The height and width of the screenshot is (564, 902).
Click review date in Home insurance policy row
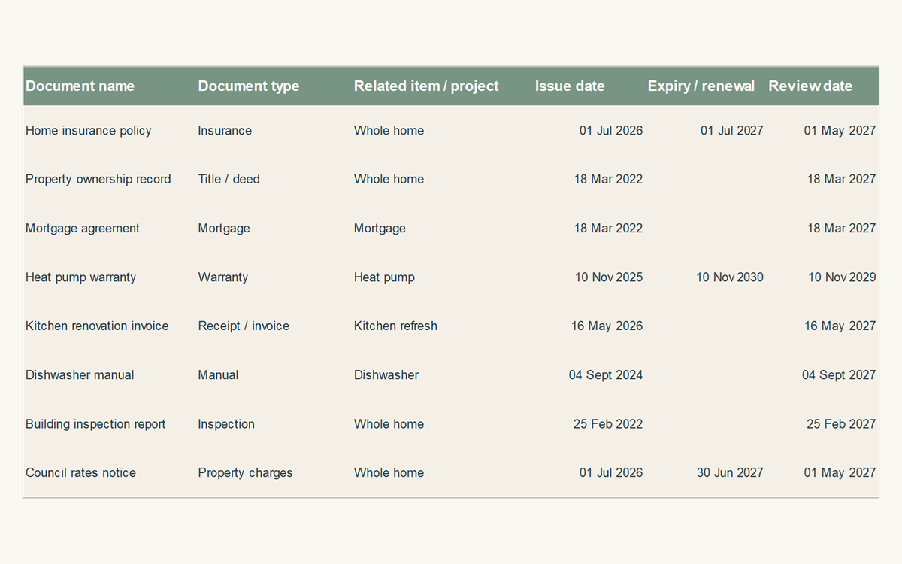[840, 130]
